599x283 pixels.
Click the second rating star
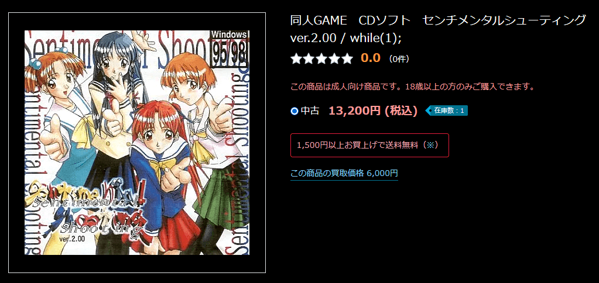(309, 58)
